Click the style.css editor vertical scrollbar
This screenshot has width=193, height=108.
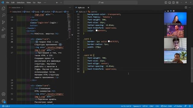192,65
